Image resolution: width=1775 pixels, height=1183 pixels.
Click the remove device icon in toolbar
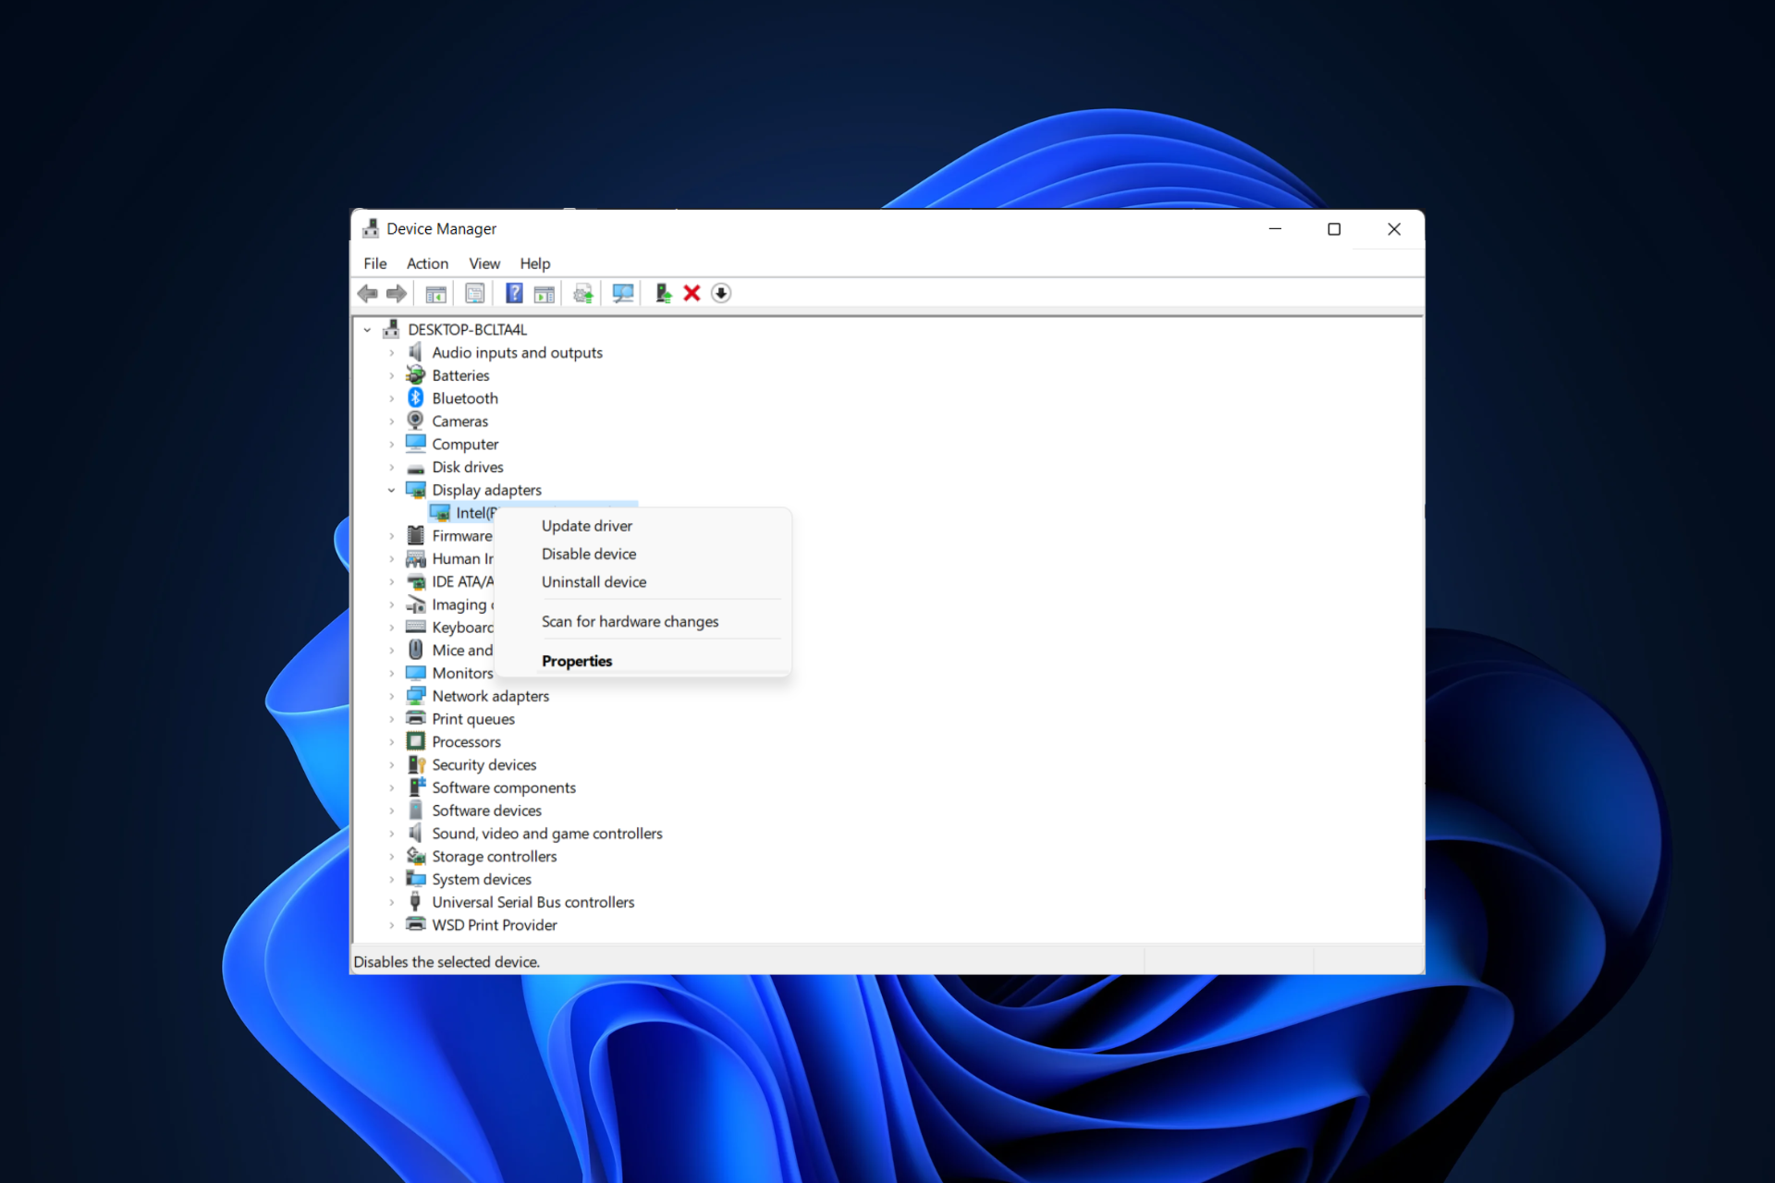[x=691, y=293]
